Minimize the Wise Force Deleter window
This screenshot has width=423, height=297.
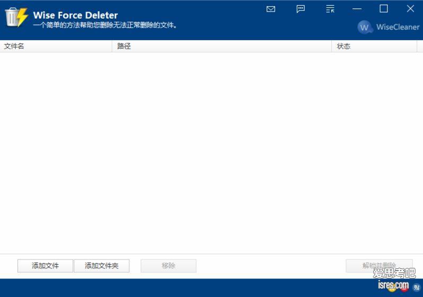(x=357, y=9)
